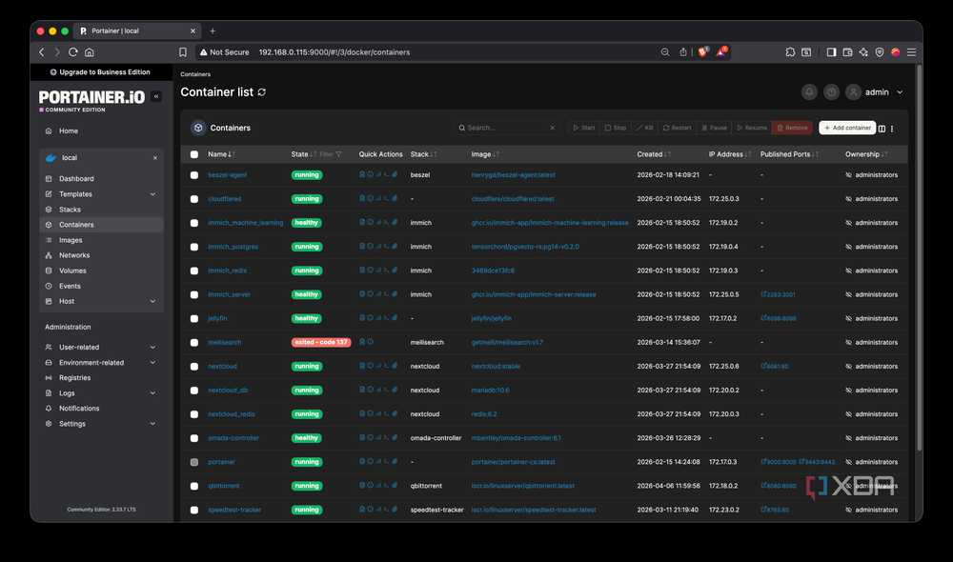
Task: Go back using the browser back arrow
Action: click(x=42, y=52)
